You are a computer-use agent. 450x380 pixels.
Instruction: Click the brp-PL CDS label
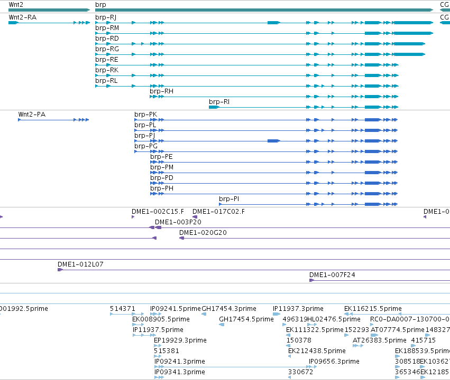pyautogui.click(x=145, y=125)
